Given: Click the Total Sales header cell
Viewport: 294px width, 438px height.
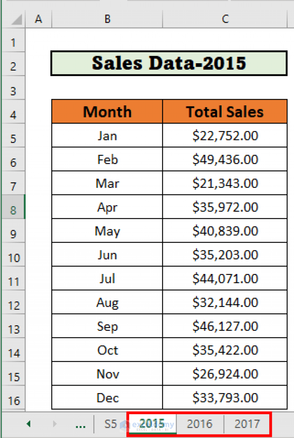Looking at the screenshot, I should point(225,112).
